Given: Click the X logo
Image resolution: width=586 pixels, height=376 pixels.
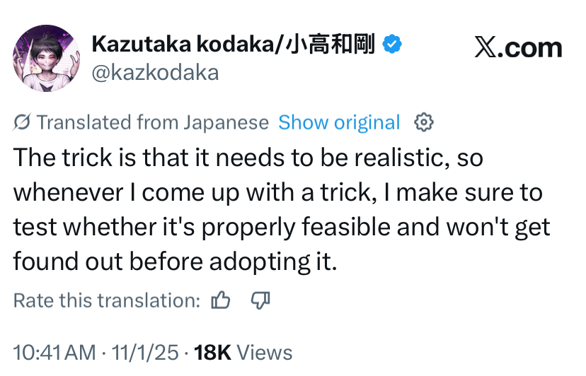Looking at the screenshot, I should 489,48.
